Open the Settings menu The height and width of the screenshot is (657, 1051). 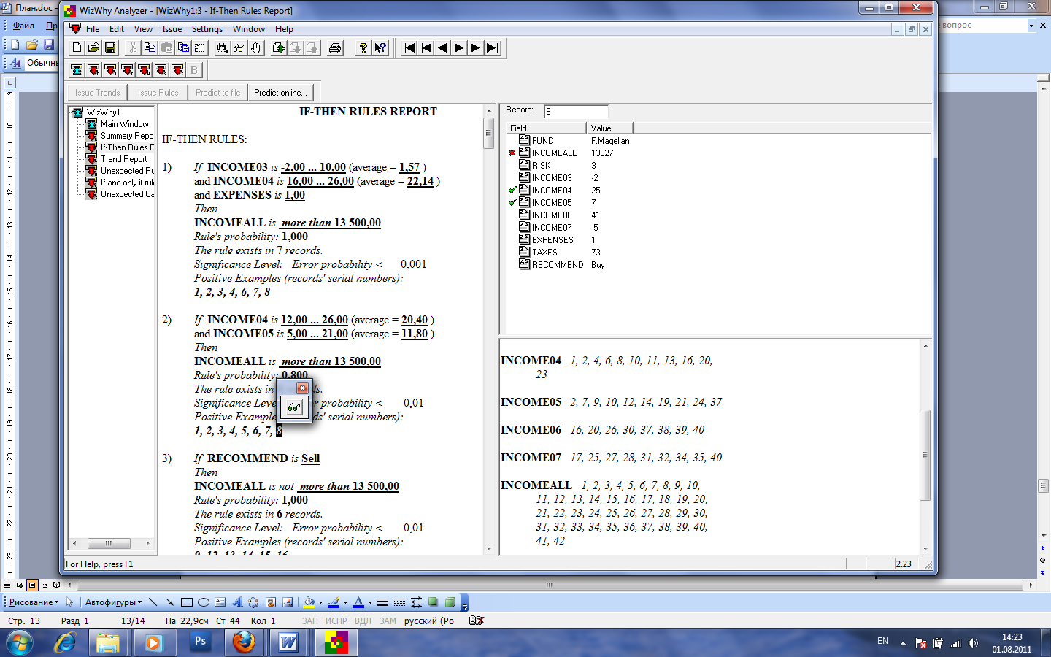(207, 29)
